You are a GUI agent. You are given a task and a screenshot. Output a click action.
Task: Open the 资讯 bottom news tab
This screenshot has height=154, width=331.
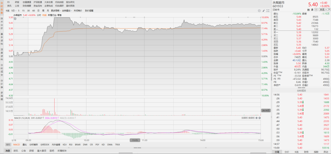[16, 151]
